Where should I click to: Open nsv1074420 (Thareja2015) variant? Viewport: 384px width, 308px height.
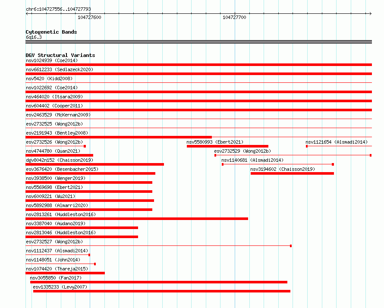click(57, 269)
